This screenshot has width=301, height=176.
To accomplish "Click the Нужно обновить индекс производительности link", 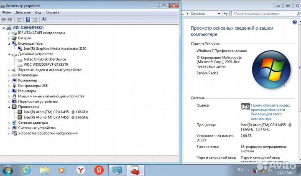I will click(270, 112).
